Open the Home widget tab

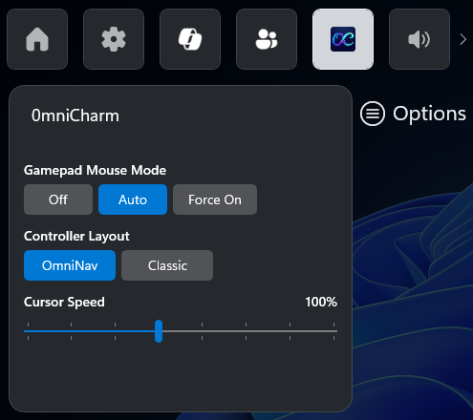coord(37,39)
